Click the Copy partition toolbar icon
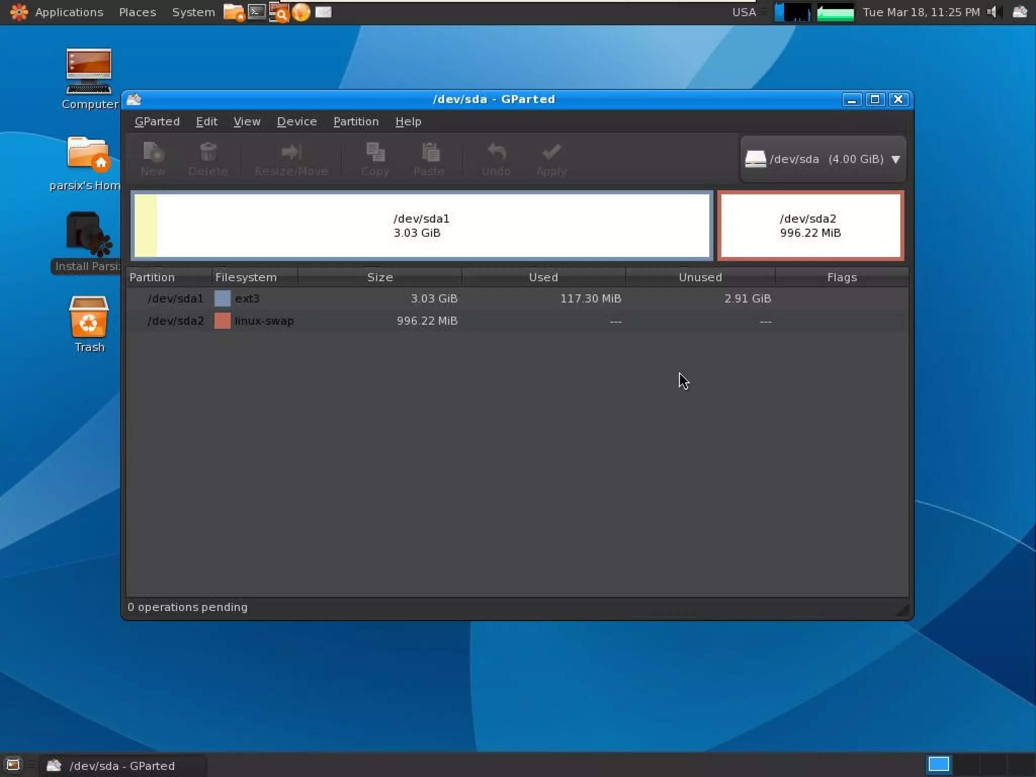Viewport: 1036px width, 777px height. point(375,158)
